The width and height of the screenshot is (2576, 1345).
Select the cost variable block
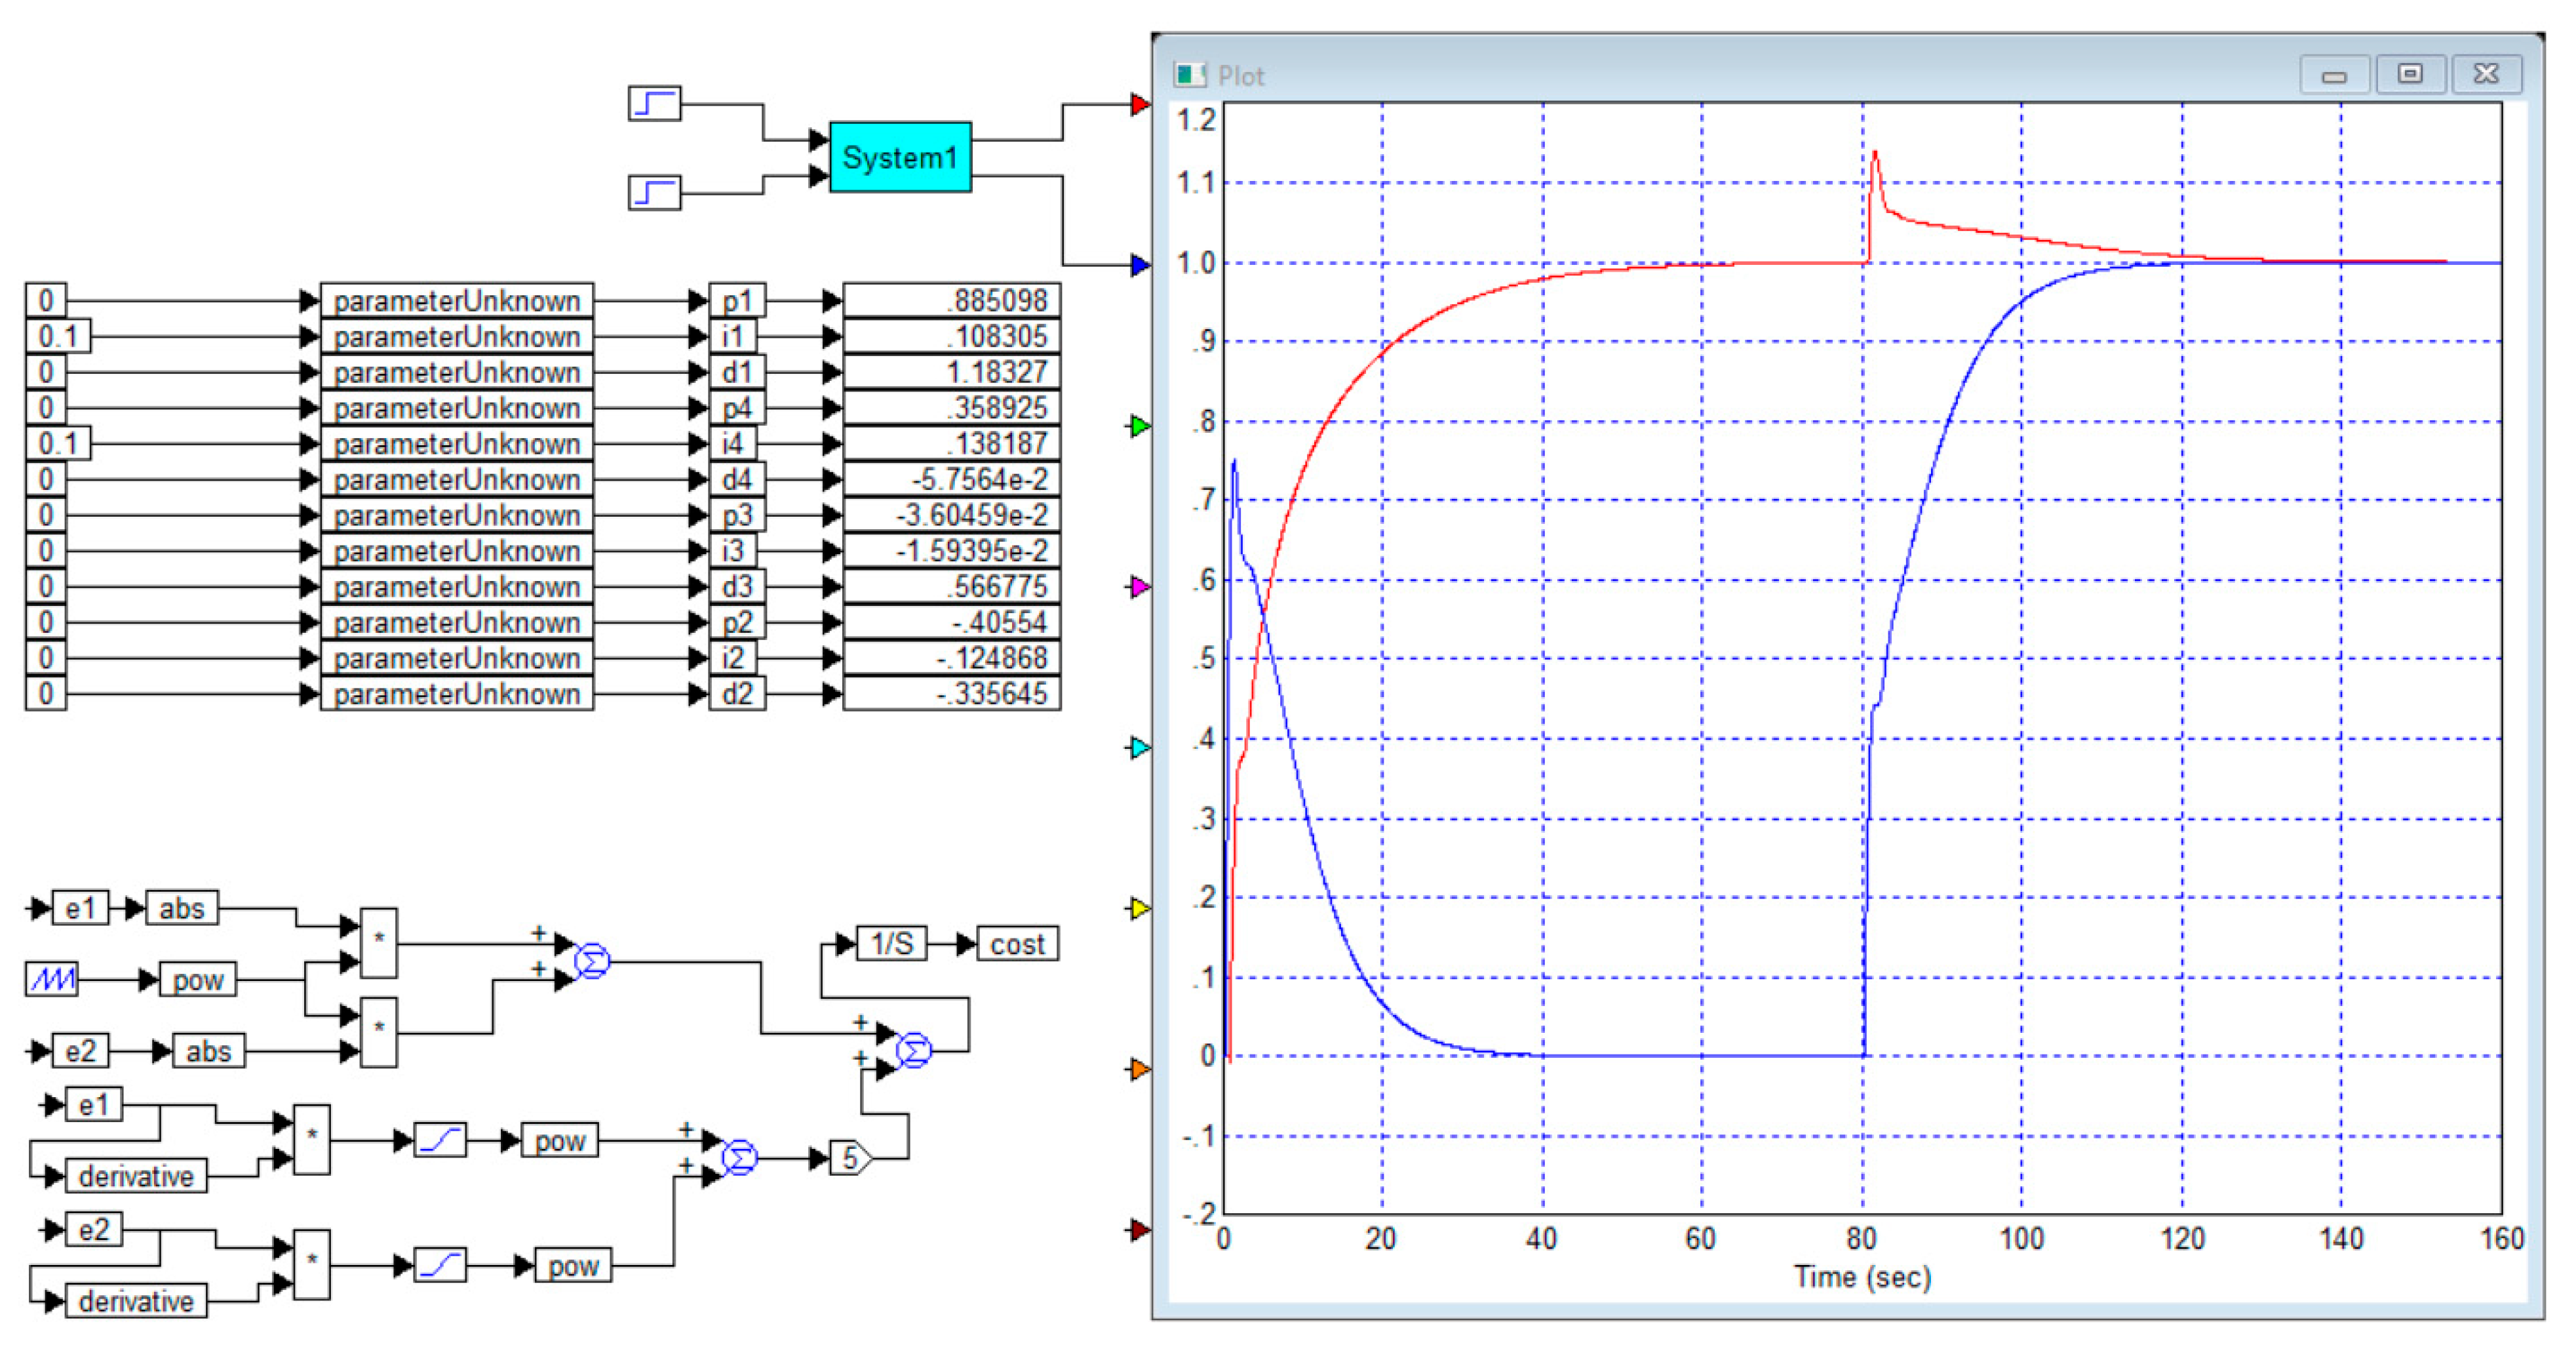point(1016,944)
